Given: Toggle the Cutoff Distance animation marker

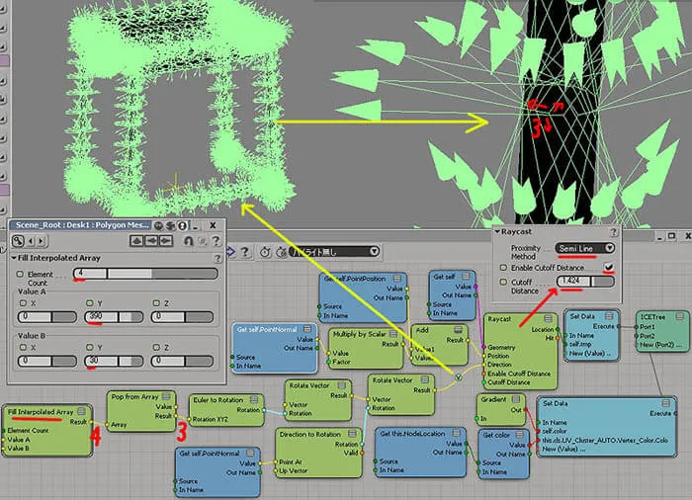Looking at the screenshot, I should pyautogui.click(x=503, y=282).
